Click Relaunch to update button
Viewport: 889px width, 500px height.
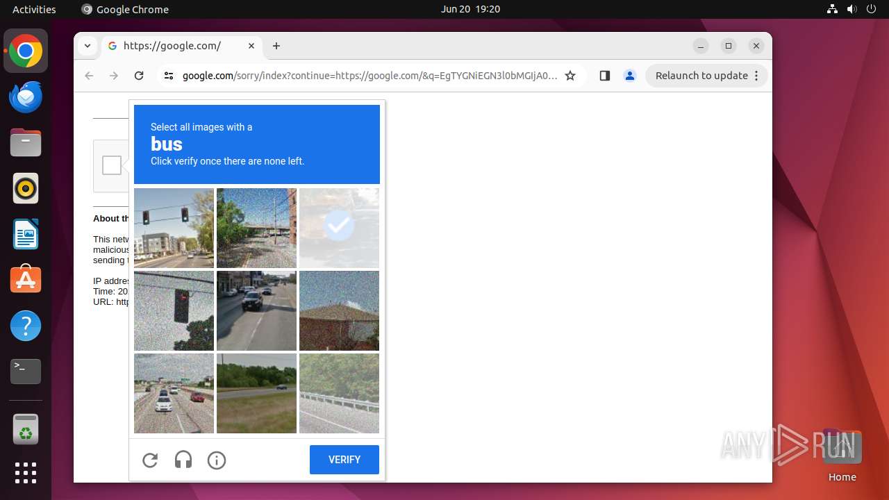(701, 76)
